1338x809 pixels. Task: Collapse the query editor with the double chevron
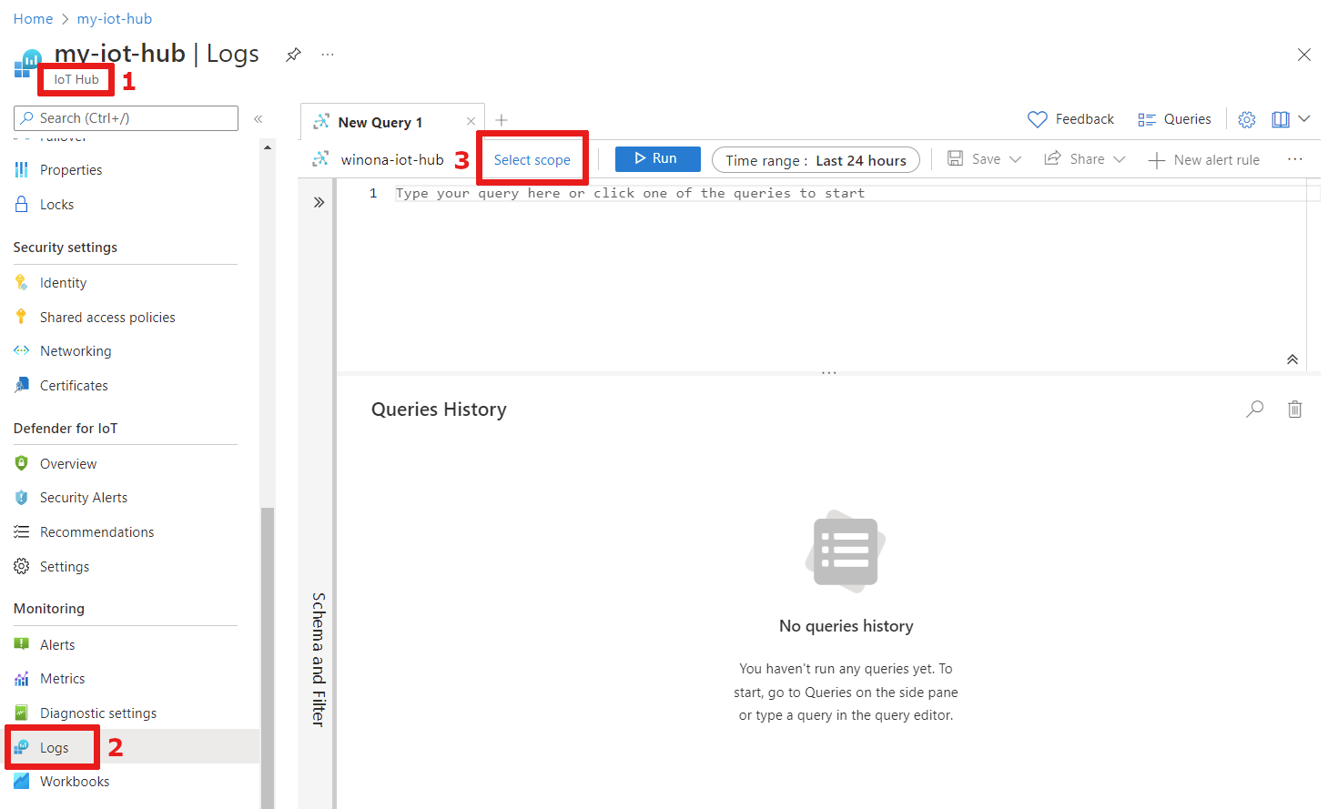click(1292, 359)
